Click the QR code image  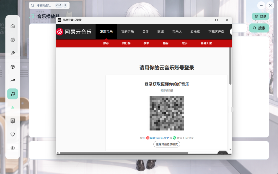(167, 113)
